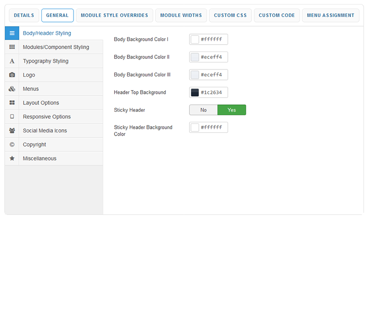This screenshot has width=368, height=310.
Task: Click the Responsive Options tablet icon
Action: pyautogui.click(x=12, y=117)
